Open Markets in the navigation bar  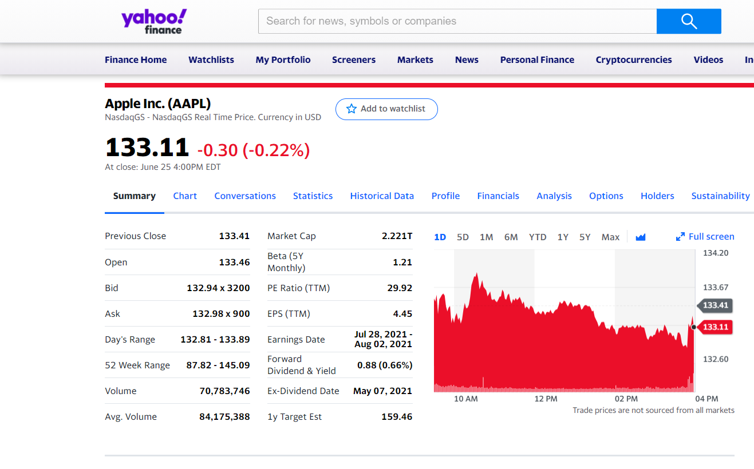tap(415, 59)
